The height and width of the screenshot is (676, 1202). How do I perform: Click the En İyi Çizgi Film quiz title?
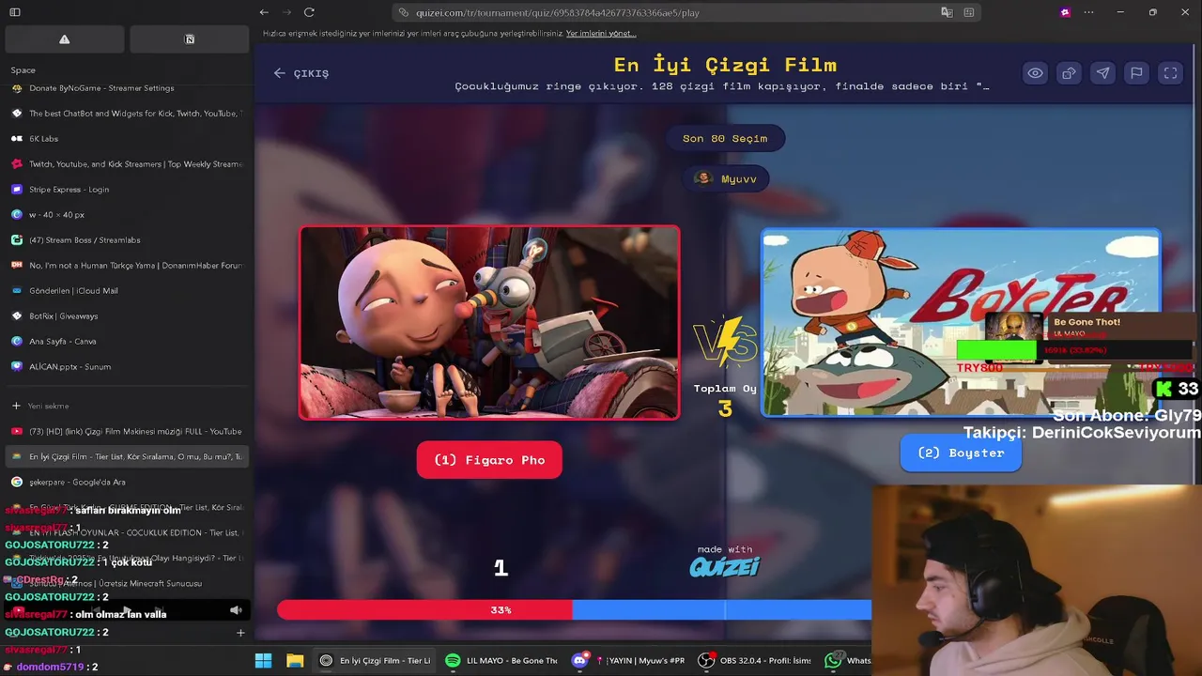coord(725,65)
